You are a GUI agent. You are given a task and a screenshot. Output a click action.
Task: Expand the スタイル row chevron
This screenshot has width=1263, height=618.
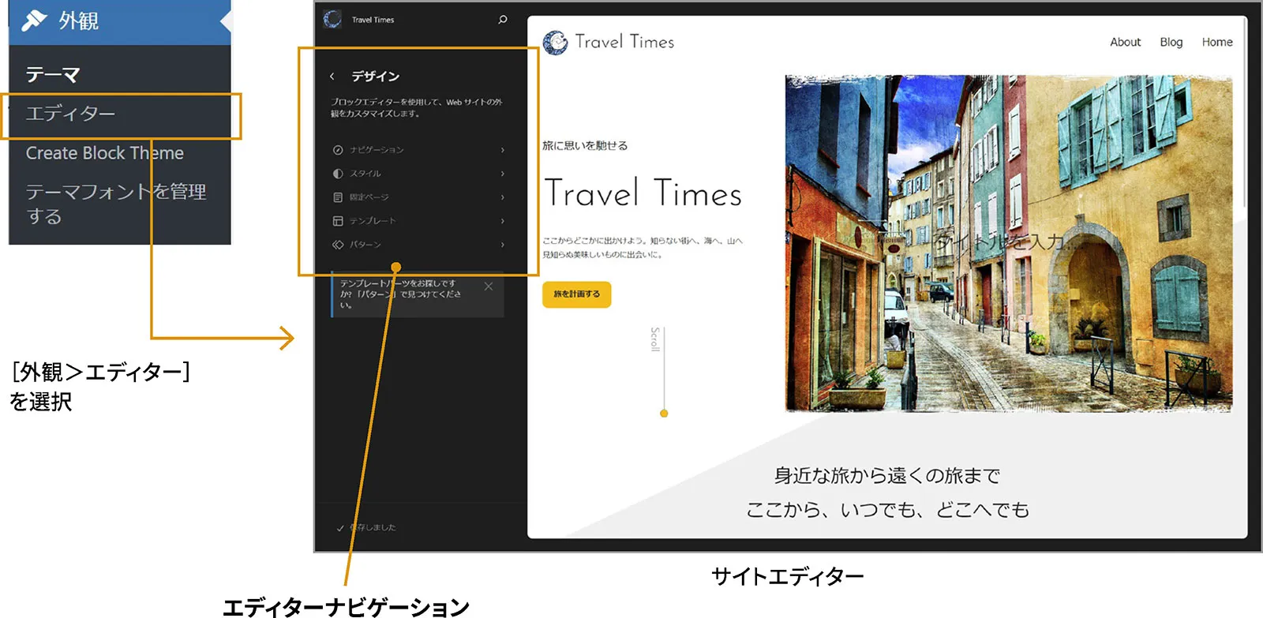click(503, 174)
